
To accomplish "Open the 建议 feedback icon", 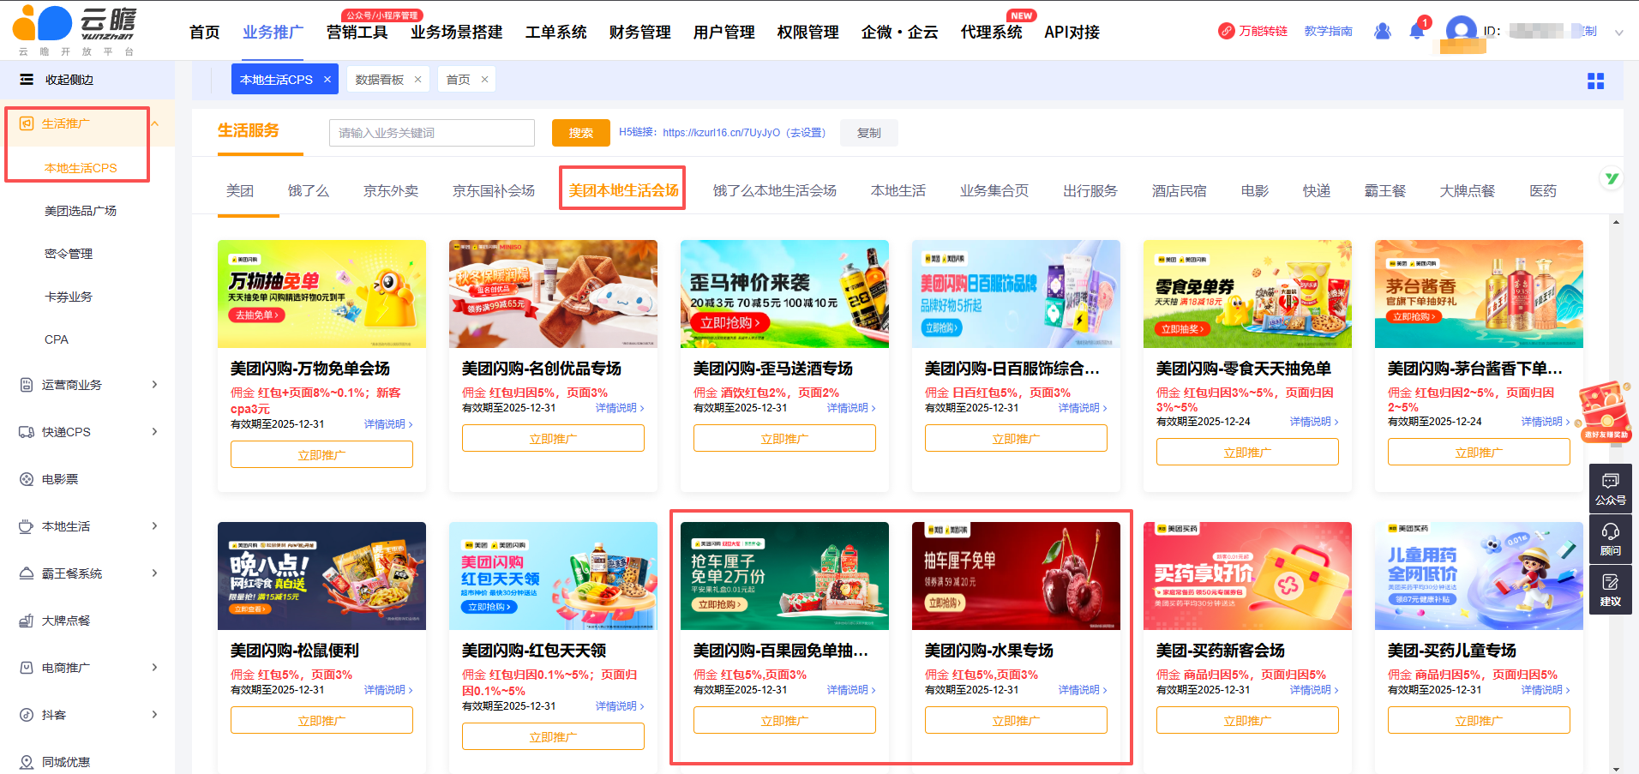I will coord(1610,590).
